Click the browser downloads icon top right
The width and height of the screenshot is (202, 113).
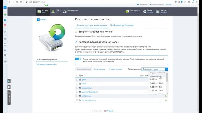coord(193,2)
